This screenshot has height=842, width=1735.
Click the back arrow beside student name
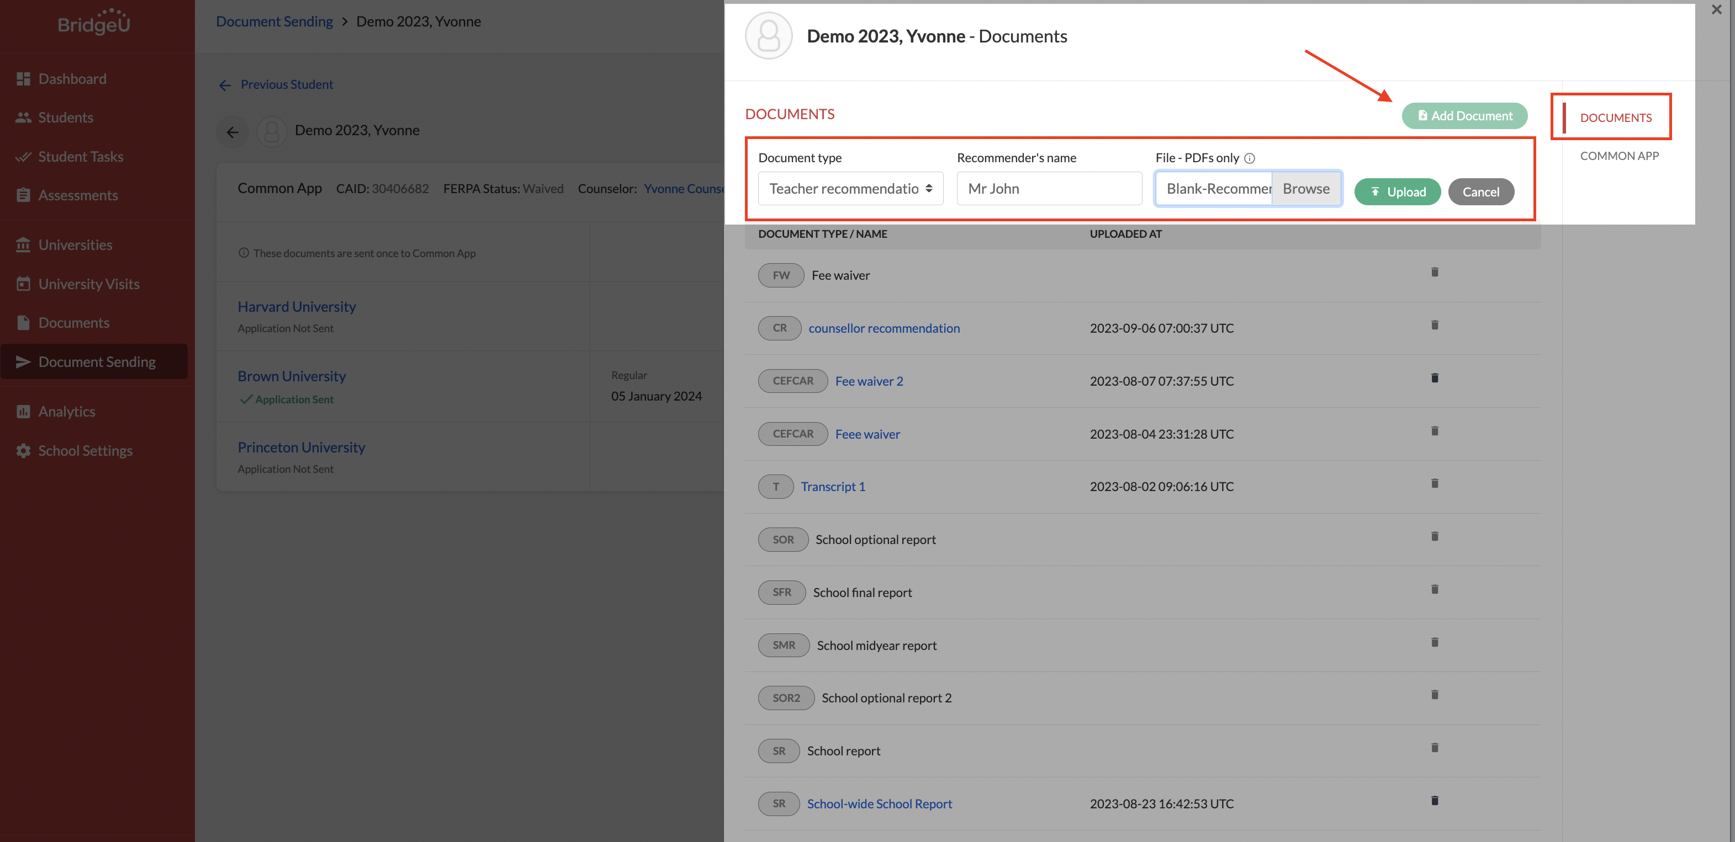click(232, 132)
